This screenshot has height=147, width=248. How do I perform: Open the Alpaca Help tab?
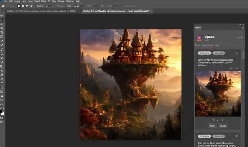click(217, 46)
